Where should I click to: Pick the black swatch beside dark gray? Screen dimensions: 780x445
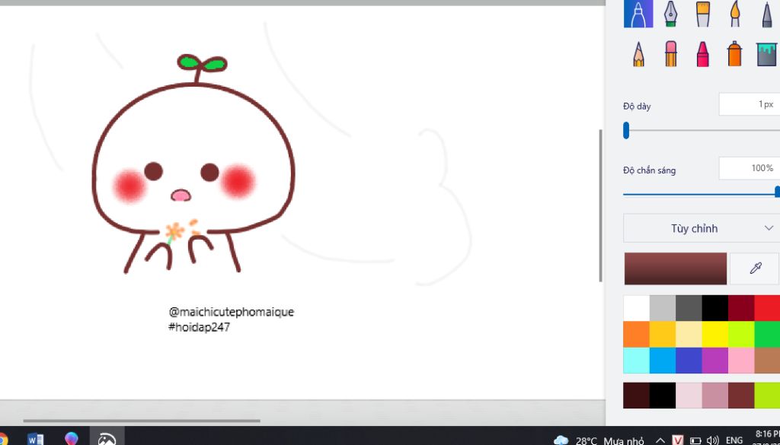(714, 308)
